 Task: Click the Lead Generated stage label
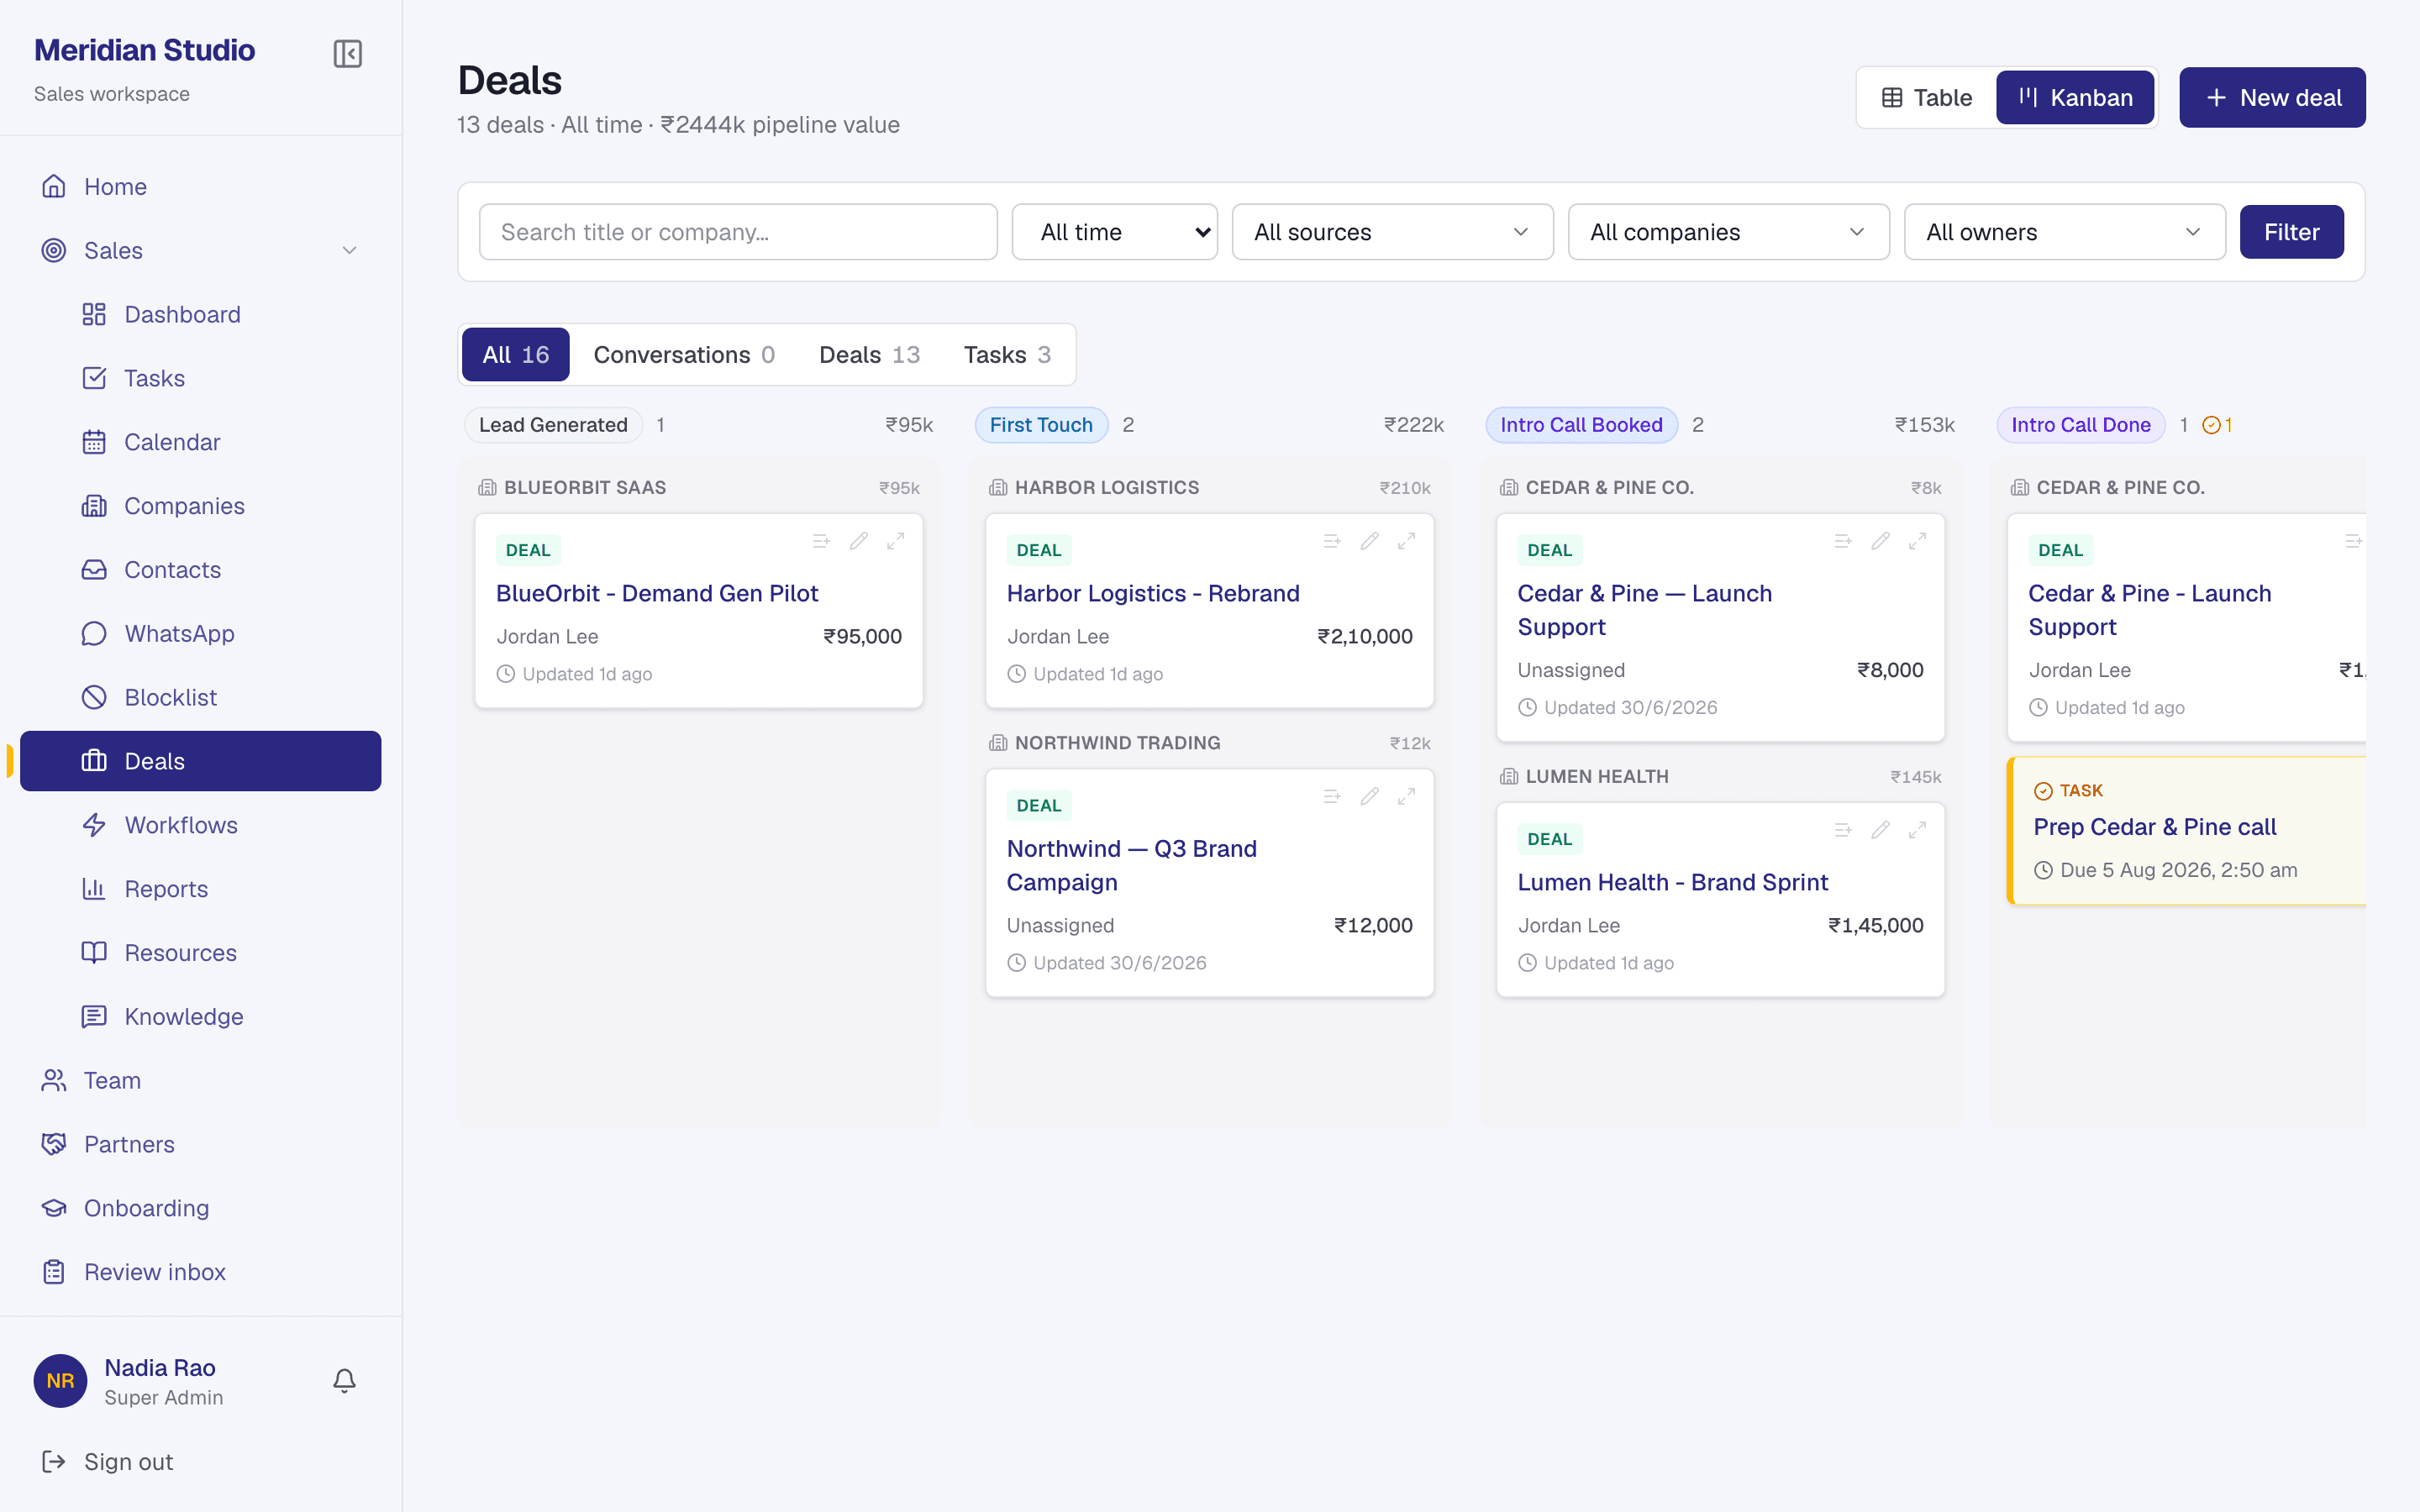pyautogui.click(x=553, y=425)
